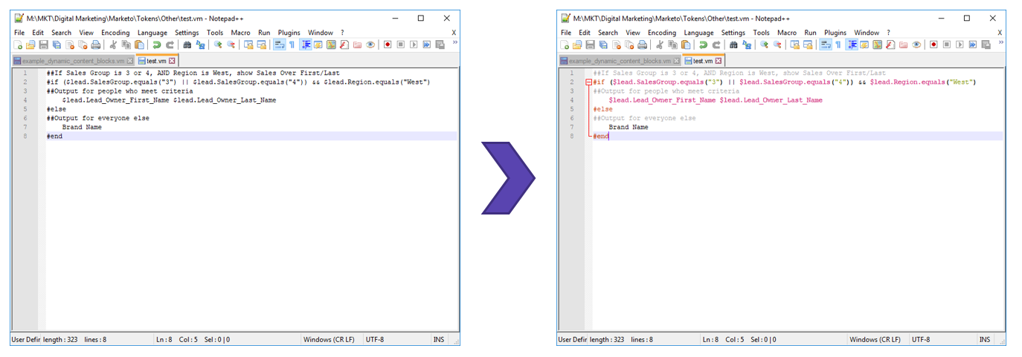The image size is (1022, 357).
Task: Click Find binoculars icon in left window
Action: point(187,45)
